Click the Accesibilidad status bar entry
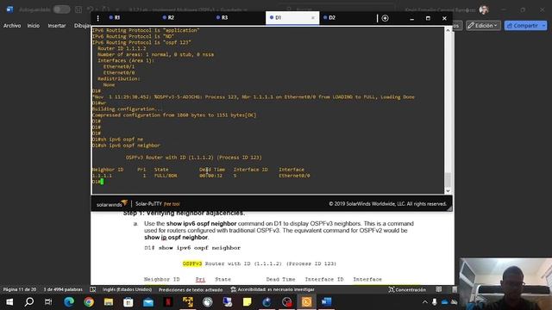This screenshot has width=552, height=310. pos(273,289)
